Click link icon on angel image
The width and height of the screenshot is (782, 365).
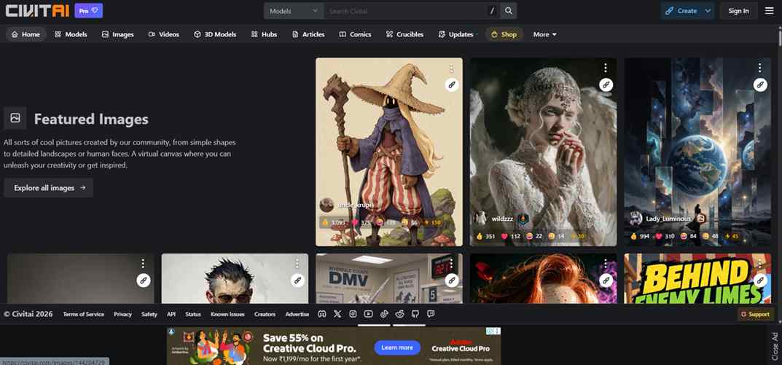tap(606, 85)
